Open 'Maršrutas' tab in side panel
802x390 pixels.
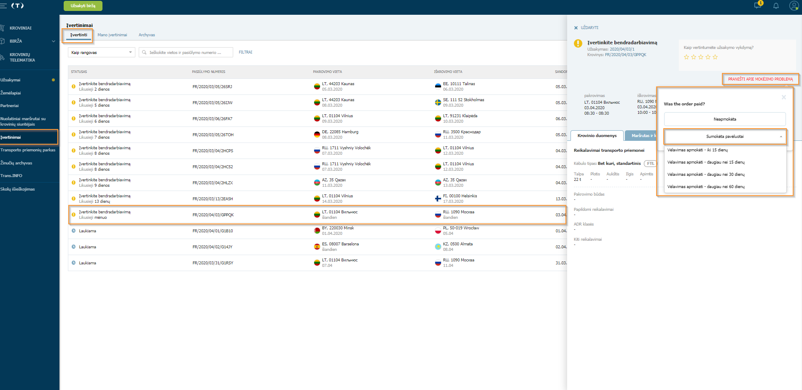point(641,136)
